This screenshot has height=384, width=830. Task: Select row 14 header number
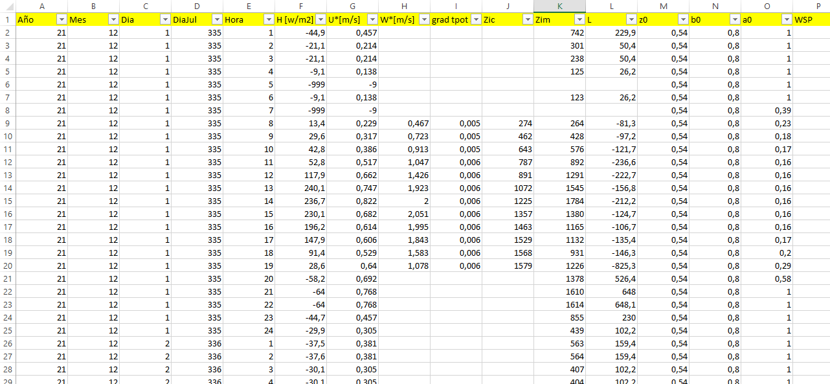[7, 188]
